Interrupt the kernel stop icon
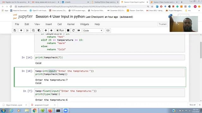Screen dimensions: 202x113 68,30
